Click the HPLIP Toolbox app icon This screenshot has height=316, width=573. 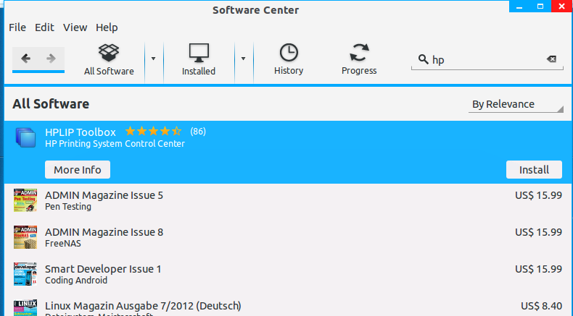[x=25, y=138]
